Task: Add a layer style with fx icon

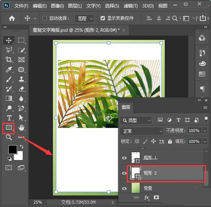Action: (147, 198)
